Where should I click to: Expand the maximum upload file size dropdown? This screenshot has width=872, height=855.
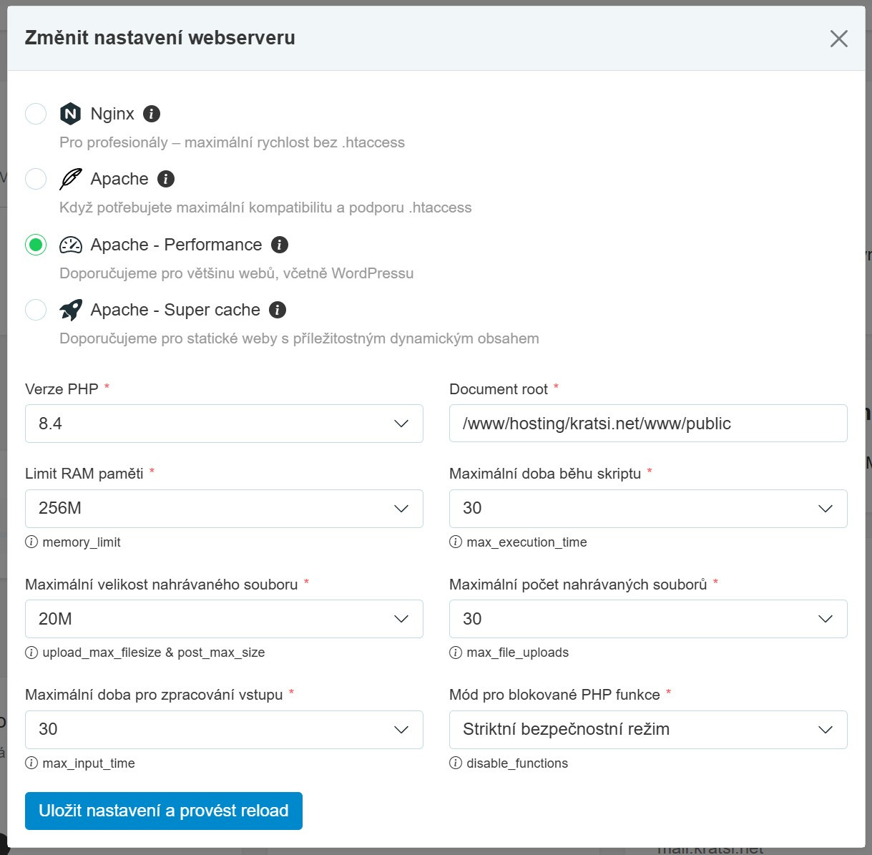click(224, 619)
